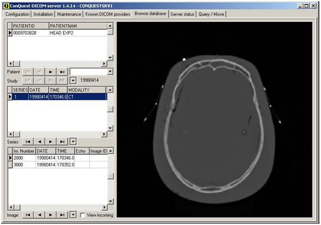
Task: Open the Query / Move tab
Action: pos(211,15)
